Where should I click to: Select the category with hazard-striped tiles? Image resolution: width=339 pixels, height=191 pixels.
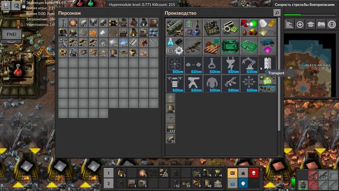pos(212,46)
